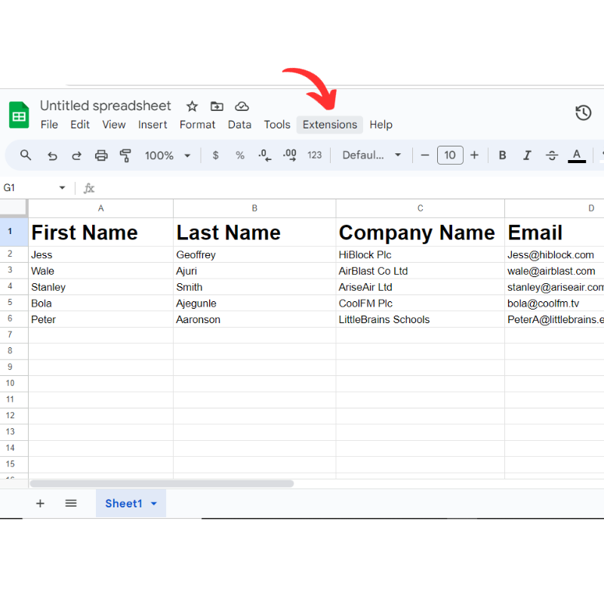Activate the Paint format tool
The height and width of the screenshot is (604, 604).
coord(125,156)
